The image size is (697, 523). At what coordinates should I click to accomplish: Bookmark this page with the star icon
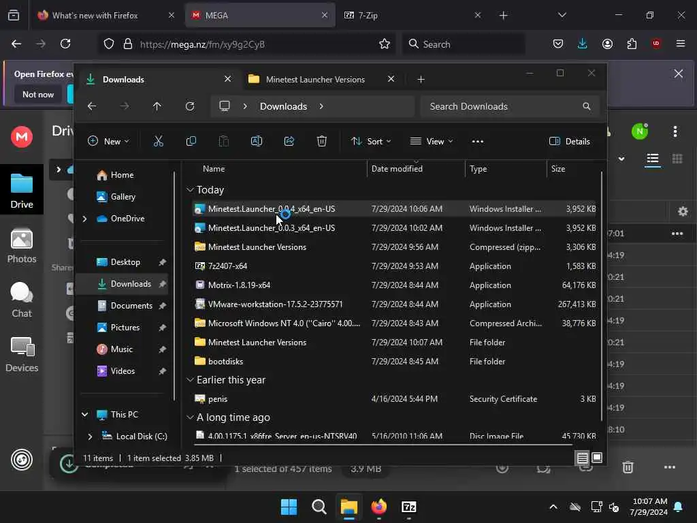[385, 44]
